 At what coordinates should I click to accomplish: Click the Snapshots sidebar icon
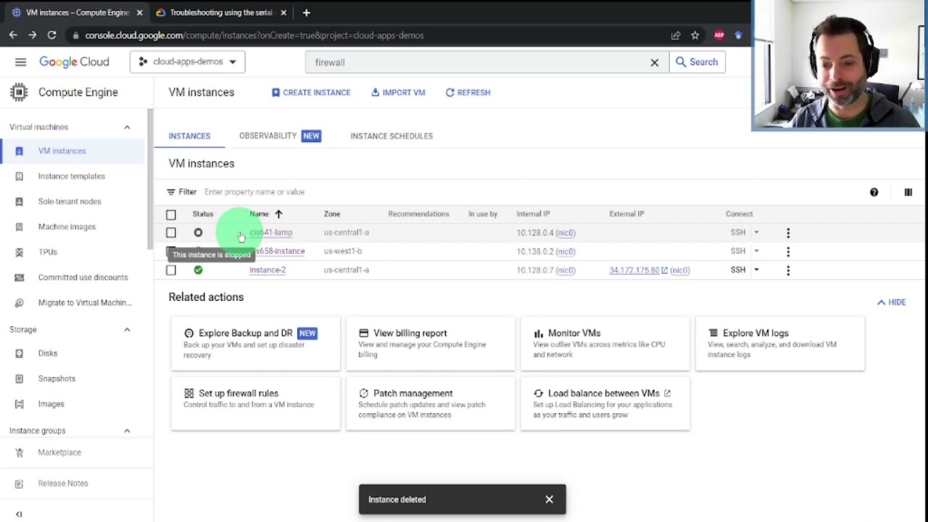pyautogui.click(x=19, y=378)
